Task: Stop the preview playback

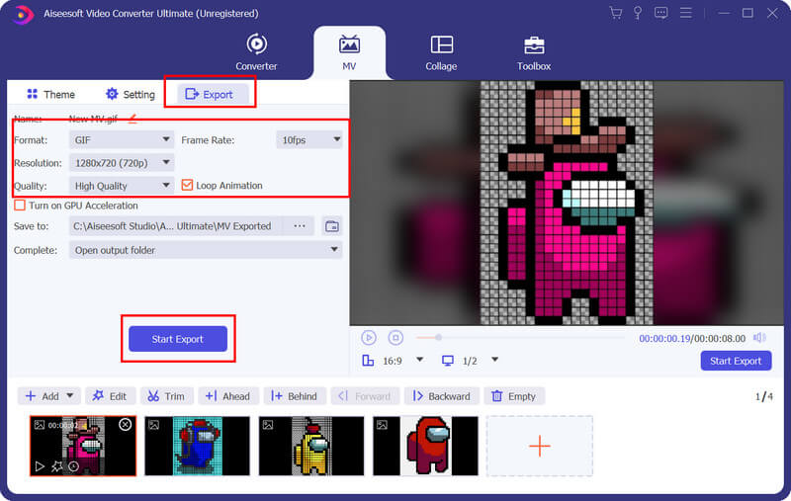Action: click(395, 338)
